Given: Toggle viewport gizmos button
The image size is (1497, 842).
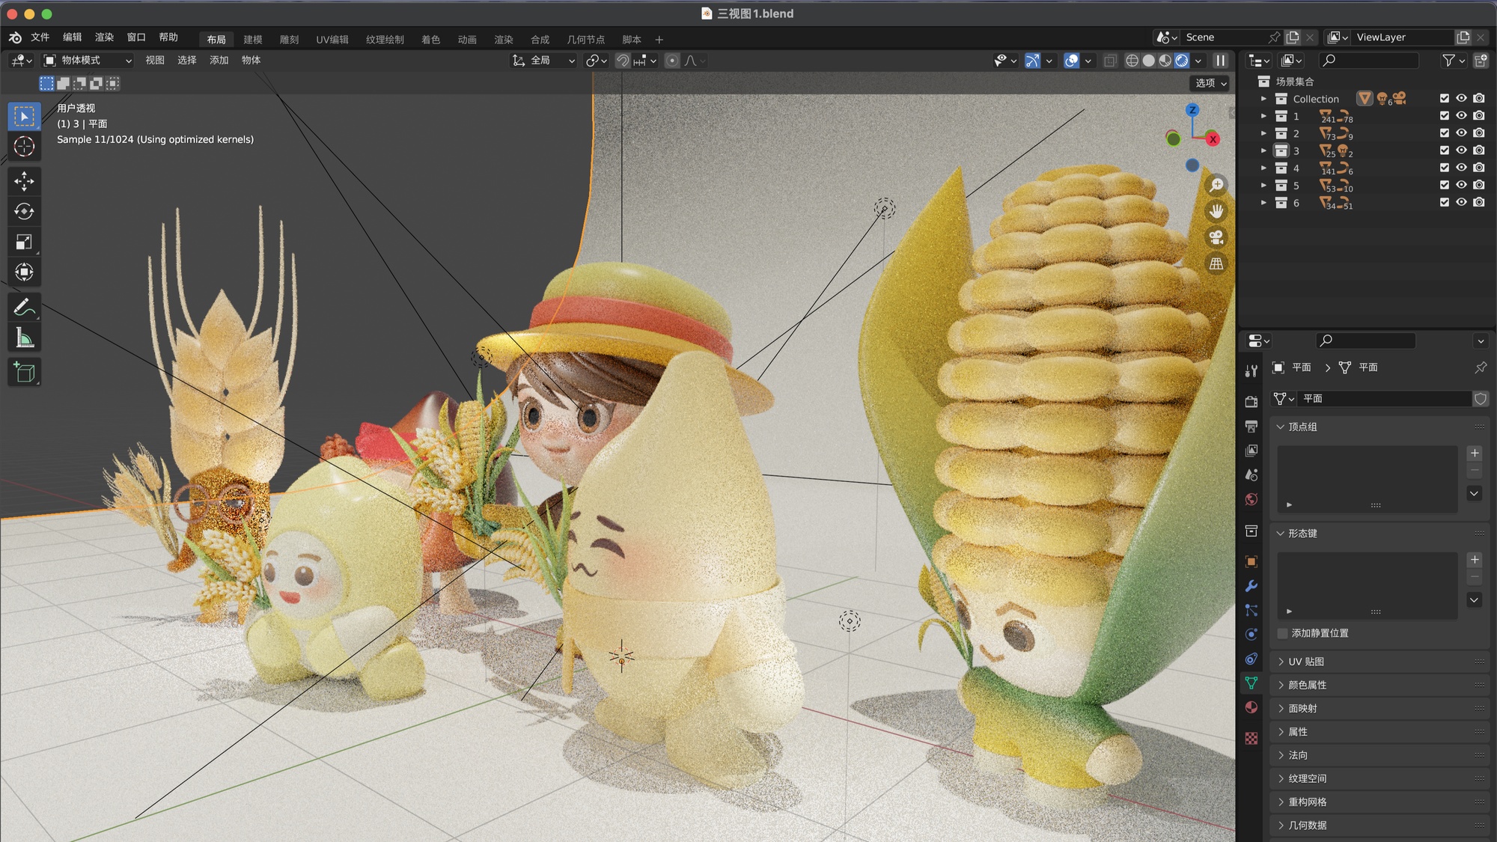Looking at the screenshot, I should [x=1033, y=61].
